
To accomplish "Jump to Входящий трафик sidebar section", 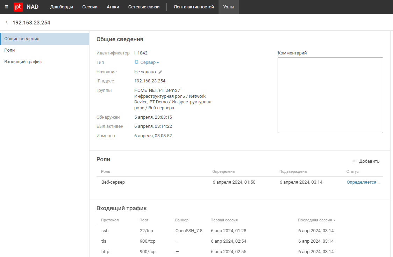I will tap(23, 62).
